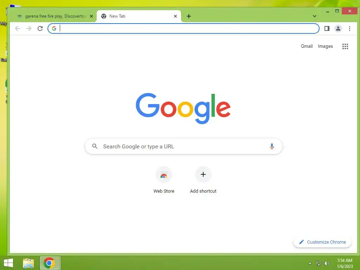
Task: Go forward with the forward arrow
Action: [x=29, y=28]
